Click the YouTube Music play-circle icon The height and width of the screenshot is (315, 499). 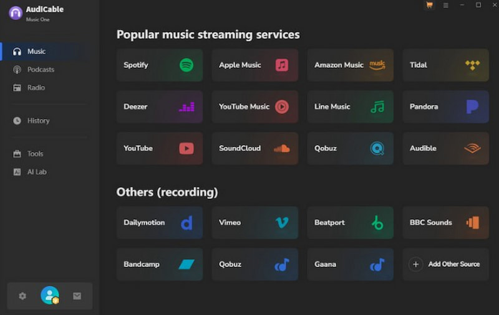tap(282, 106)
